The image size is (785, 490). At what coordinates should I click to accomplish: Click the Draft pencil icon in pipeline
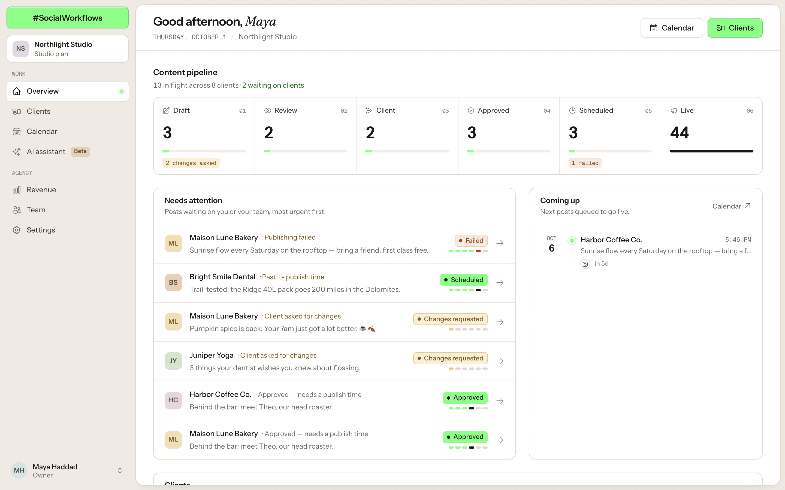click(166, 111)
